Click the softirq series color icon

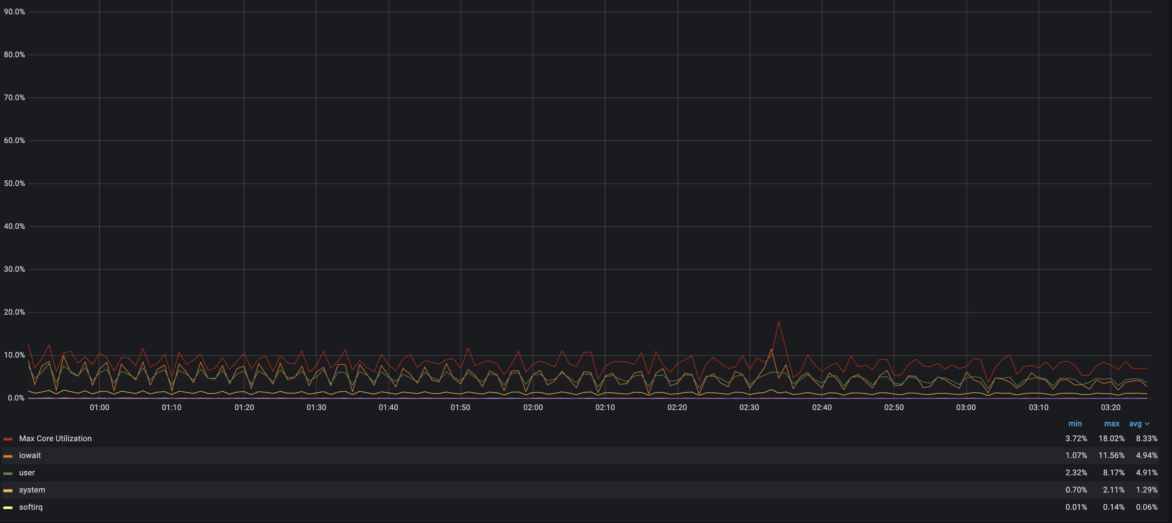[8, 508]
